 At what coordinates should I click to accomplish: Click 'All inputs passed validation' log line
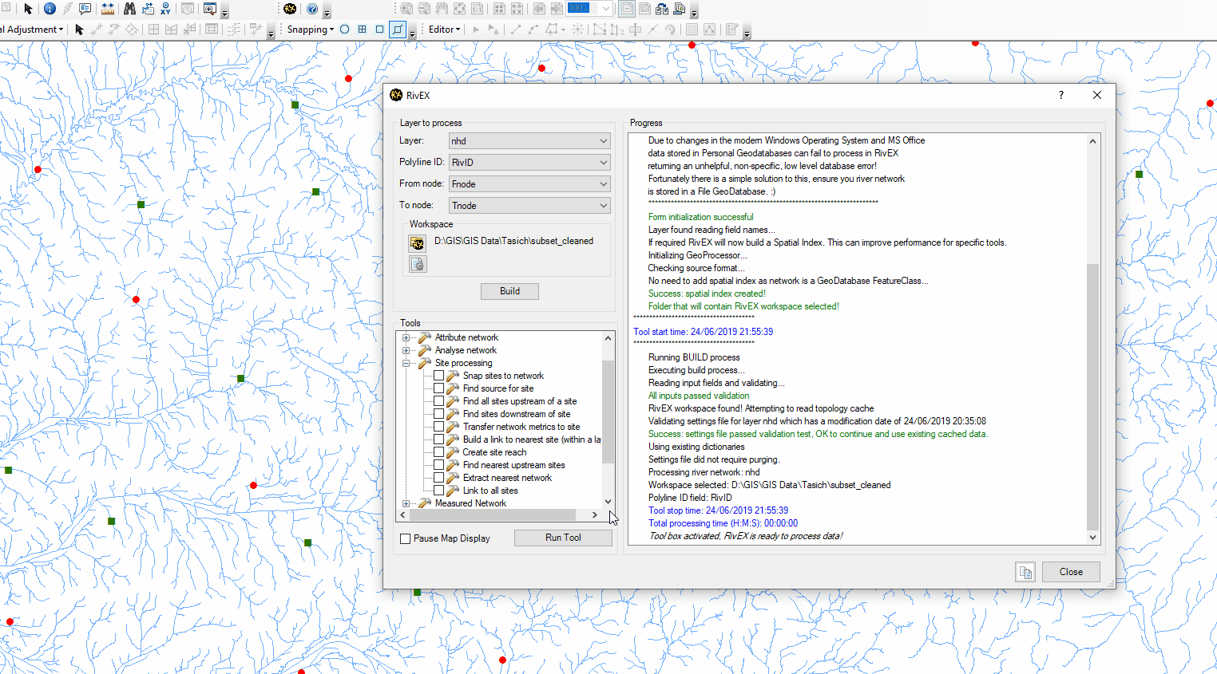pos(699,396)
